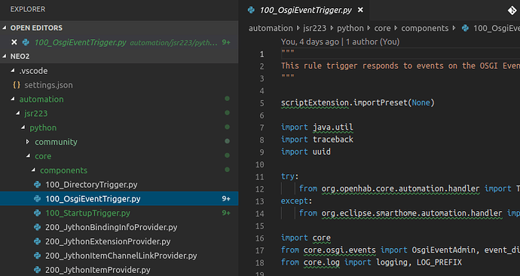Click Python icon of 100_StartupTrigger.py

(38, 213)
